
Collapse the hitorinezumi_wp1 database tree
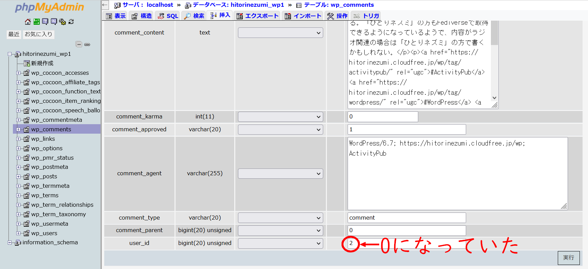10,54
